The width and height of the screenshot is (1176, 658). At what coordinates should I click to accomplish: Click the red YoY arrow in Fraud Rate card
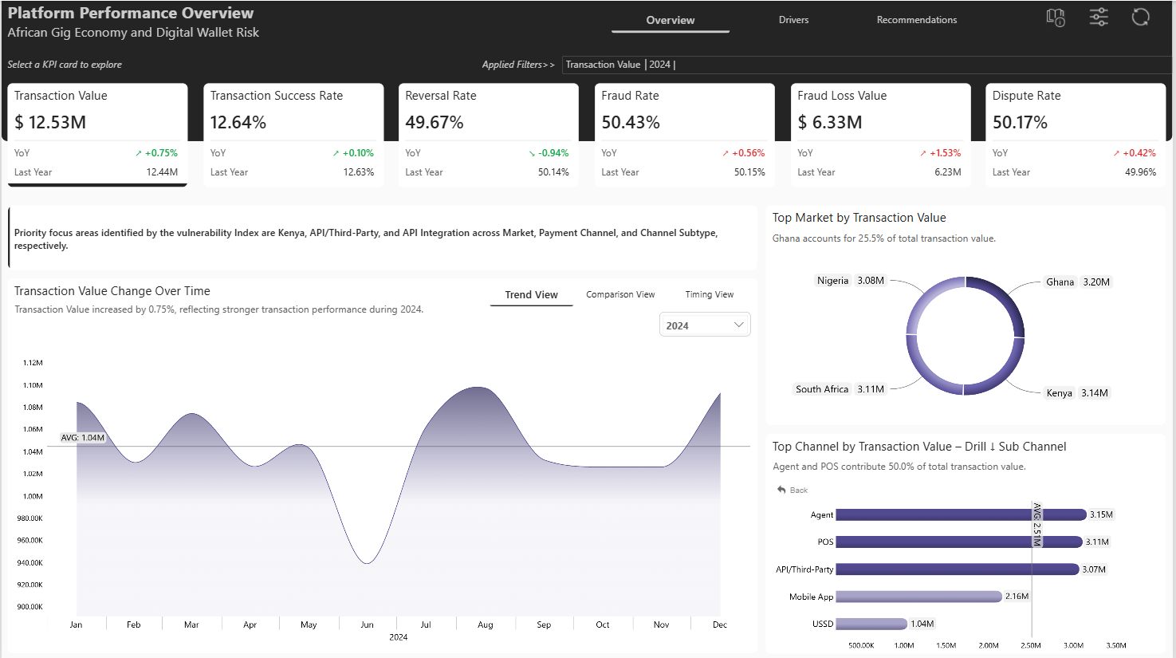coord(726,153)
